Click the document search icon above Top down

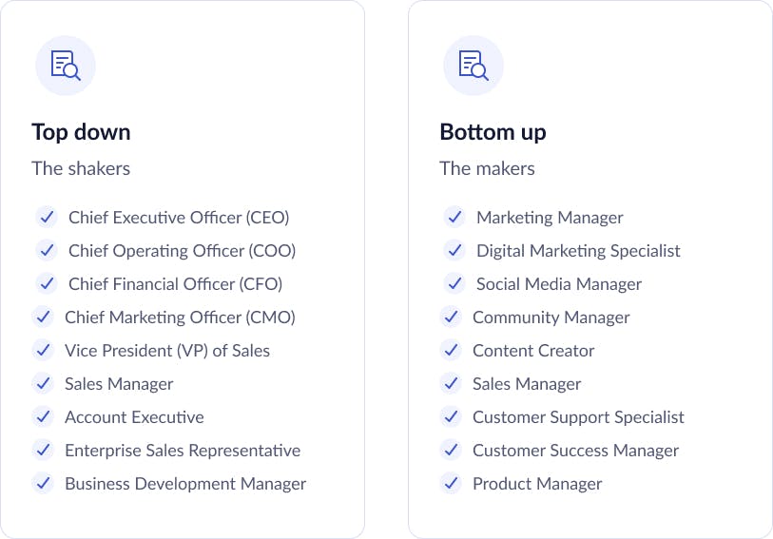[66, 65]
